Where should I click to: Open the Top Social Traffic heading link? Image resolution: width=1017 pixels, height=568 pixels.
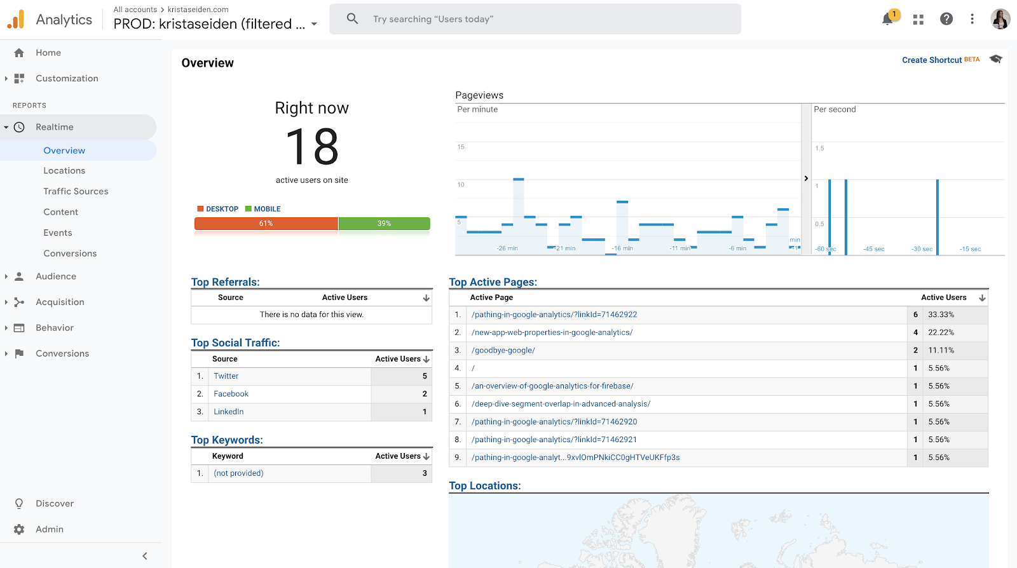[235, 343]
